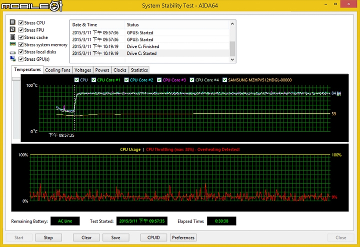Screen dimensions: 360x247
Task: Select the GPU3: Started log row
Action: pos(150,33)
